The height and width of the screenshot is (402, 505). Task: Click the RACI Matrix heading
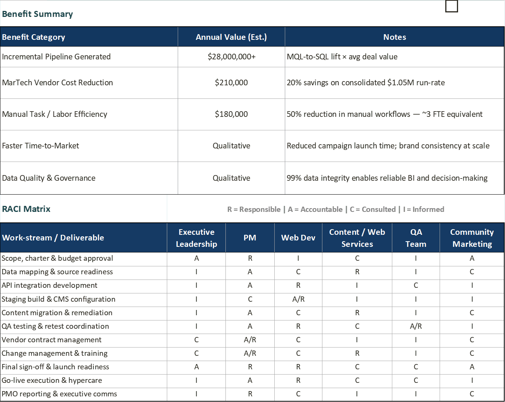pyautogui.click(x=26, y=209)
